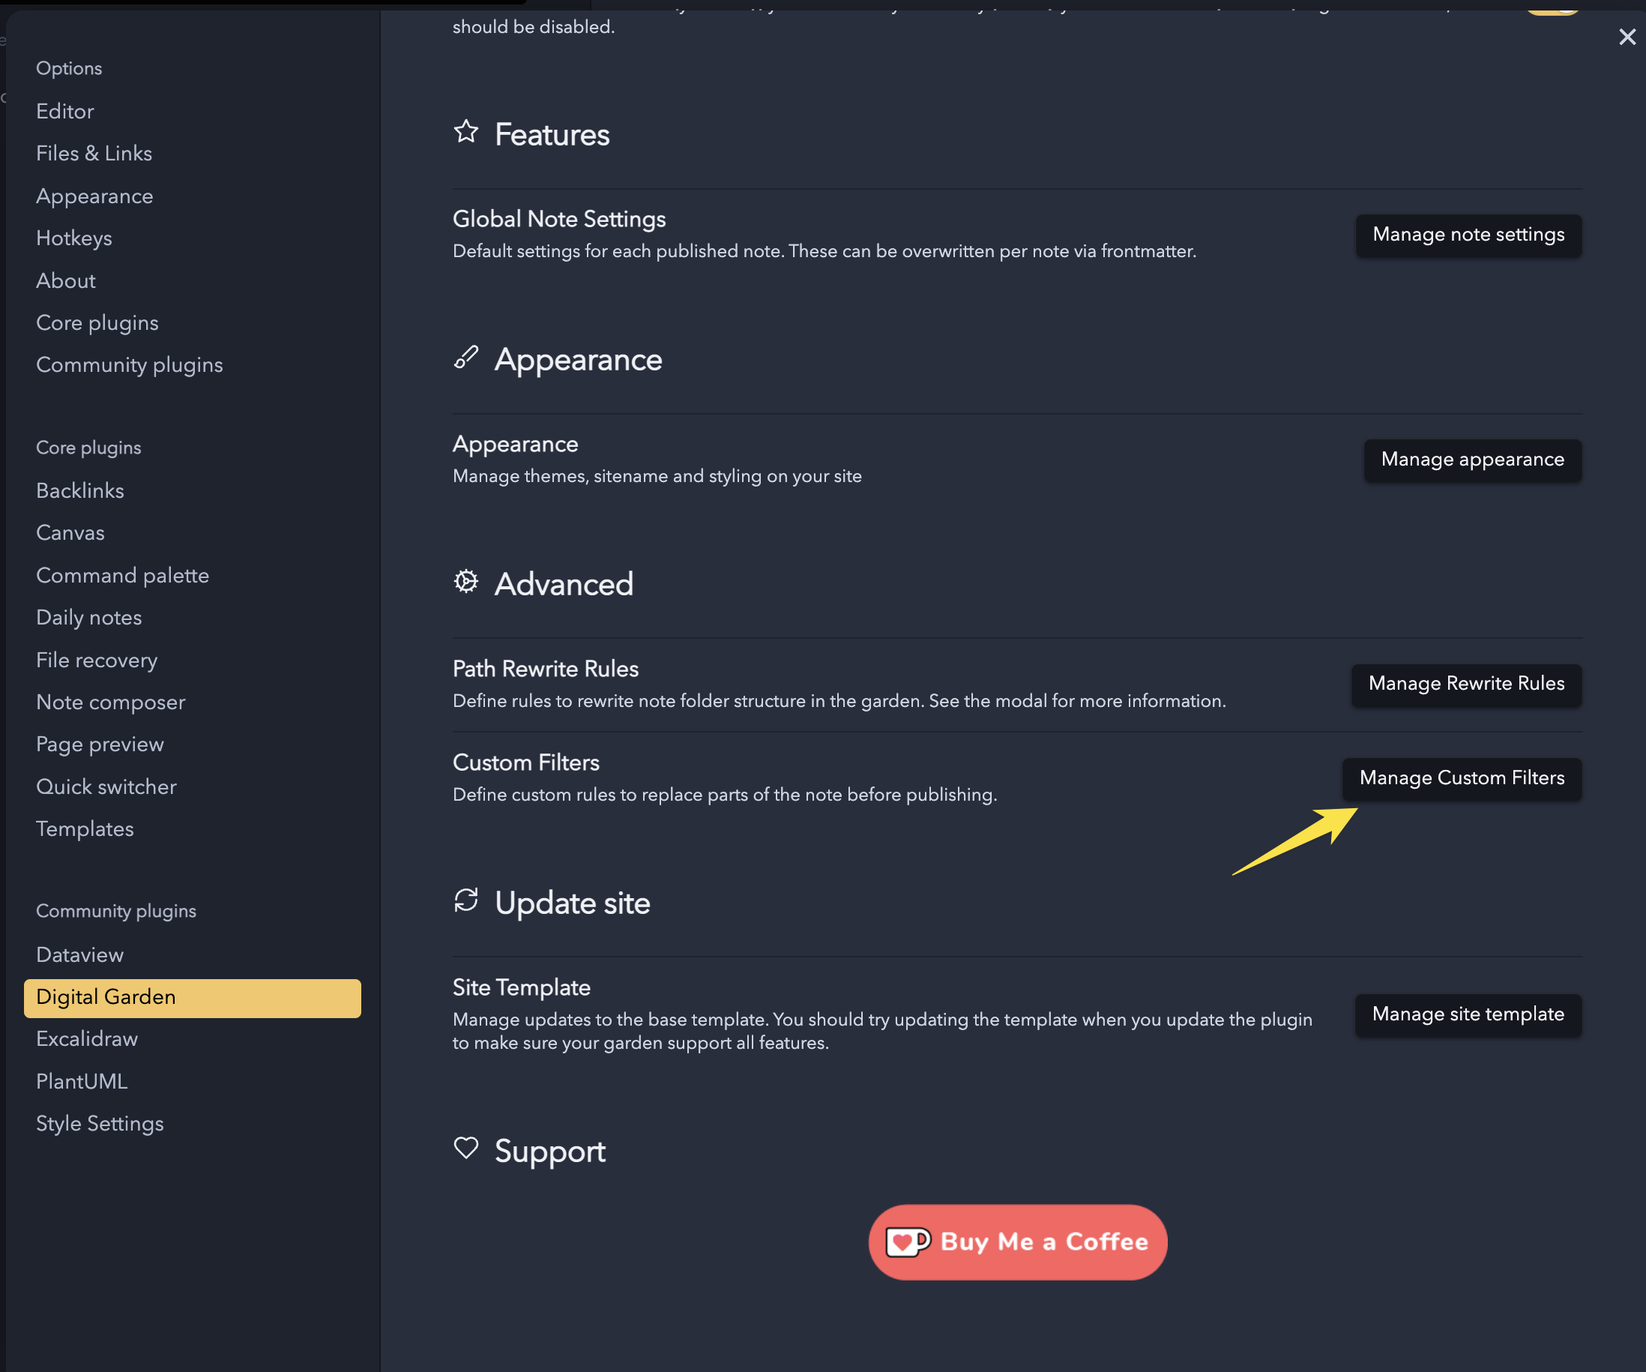Image resolution: width=1646 pixels, height=1372 pixels.
Task: Open the Command palette plugin options
Action: pyautogui.click(x=122, y=576)
